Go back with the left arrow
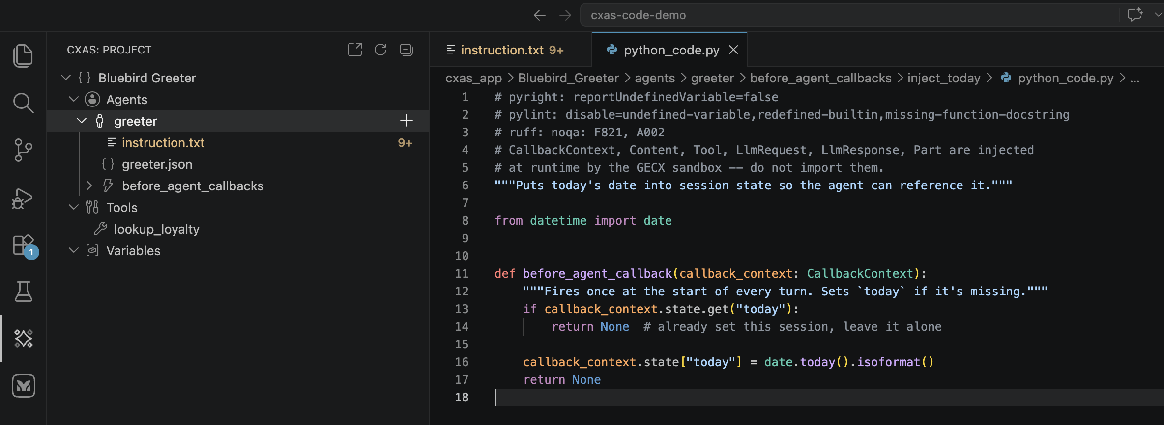 pos(540,15)
